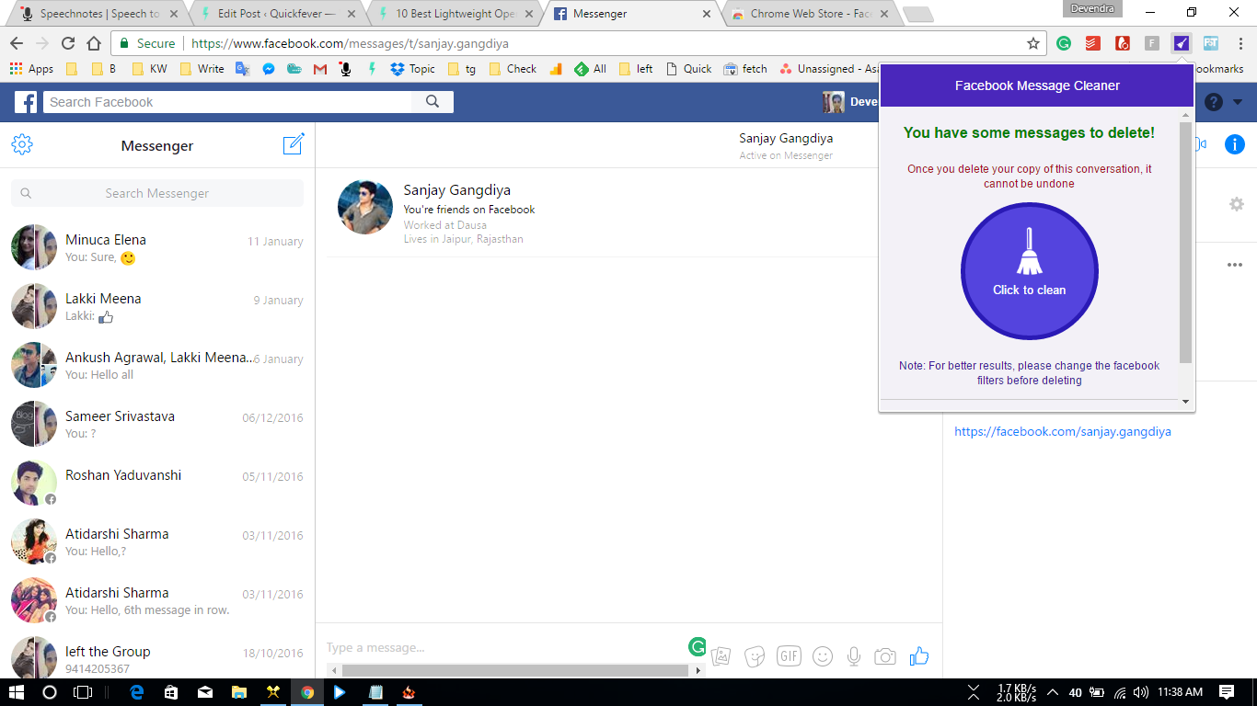1257x706 pixels.
Task: Click the address bar URL field
Action: point(580,43)
